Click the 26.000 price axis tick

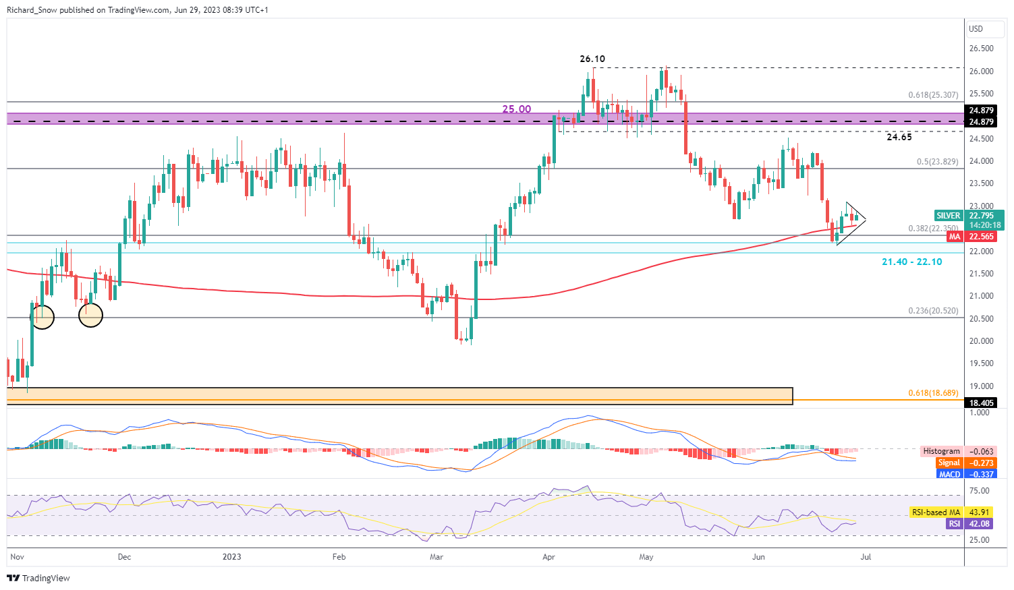click(981, 71)
